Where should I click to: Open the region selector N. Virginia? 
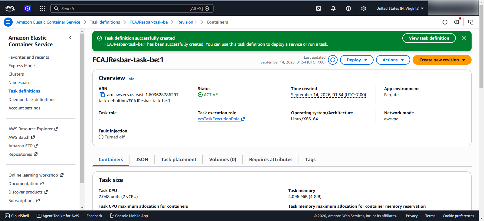click(x=400, y=8)
